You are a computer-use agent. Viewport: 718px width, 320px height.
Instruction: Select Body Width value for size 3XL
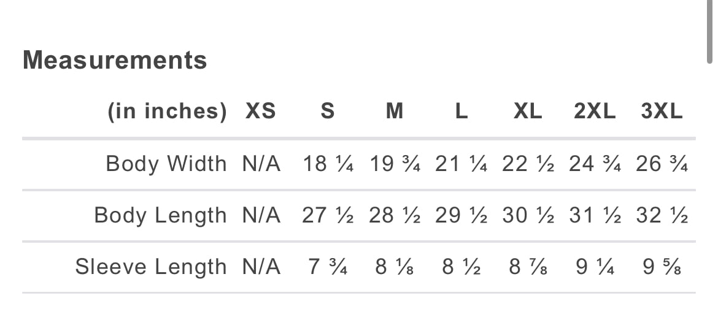(x=662, y=164)
